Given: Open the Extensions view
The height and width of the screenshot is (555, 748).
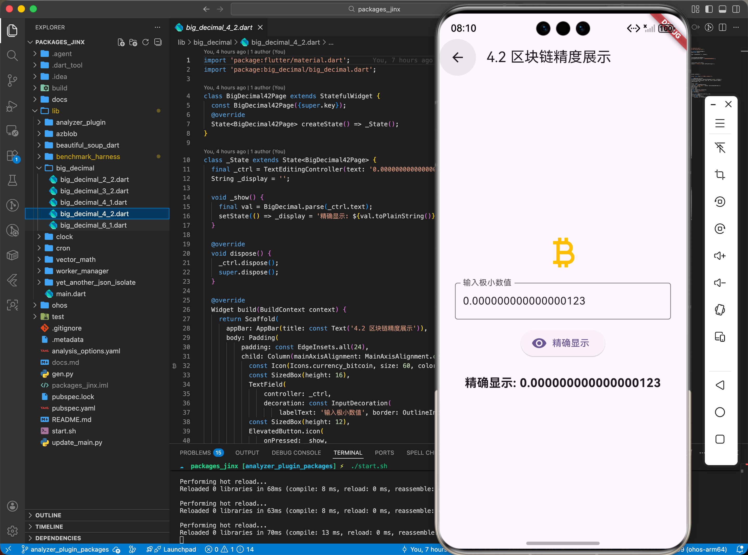Looking at the screenshot, I should (x=12, y=156).
